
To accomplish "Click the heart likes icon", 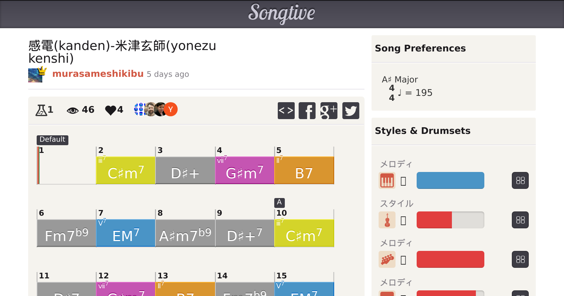I will tap(110, 110).
